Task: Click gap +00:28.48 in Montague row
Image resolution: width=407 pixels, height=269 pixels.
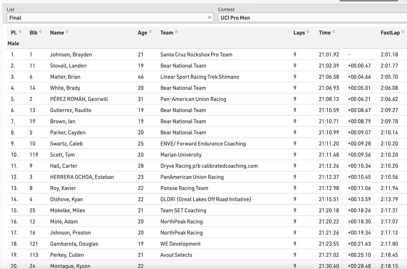Action: pyautogui.click(x=359, y=266)
